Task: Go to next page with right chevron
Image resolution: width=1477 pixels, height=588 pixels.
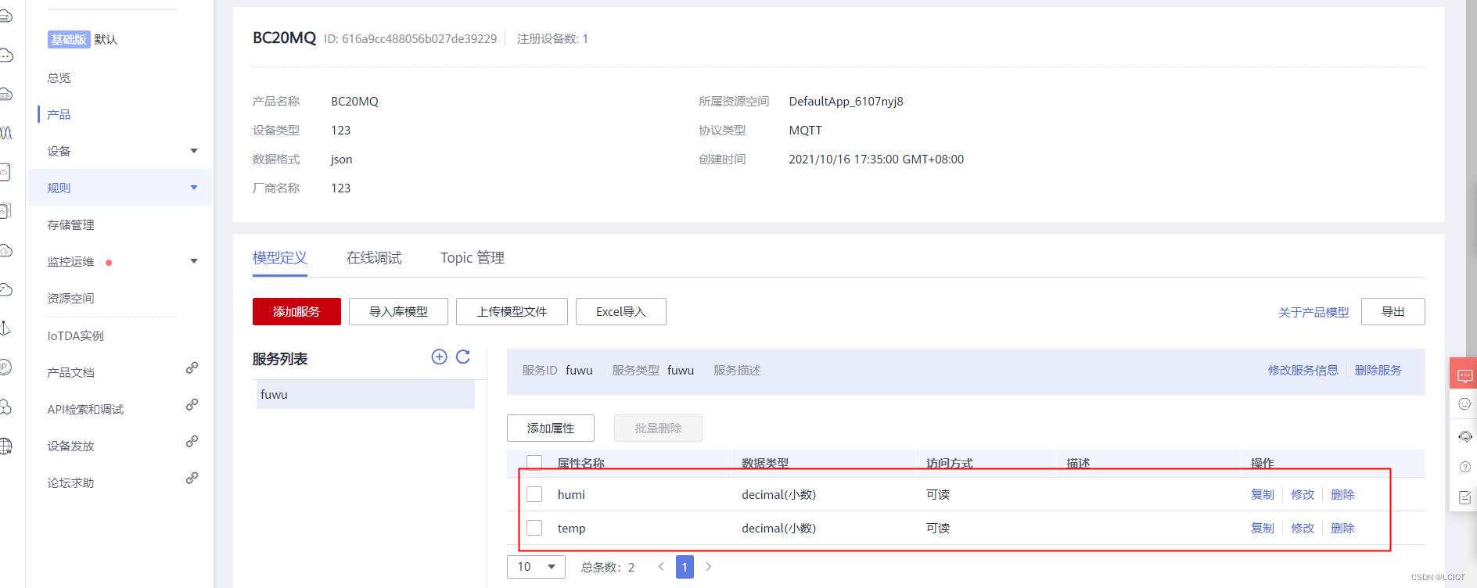Action: [x=709, y=567]
